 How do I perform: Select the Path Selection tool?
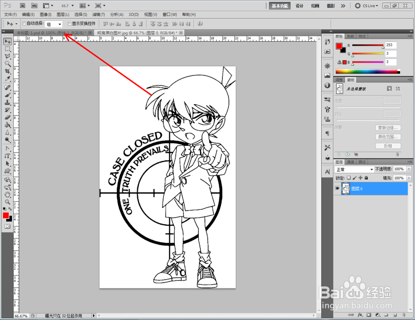tap(7, 163)
